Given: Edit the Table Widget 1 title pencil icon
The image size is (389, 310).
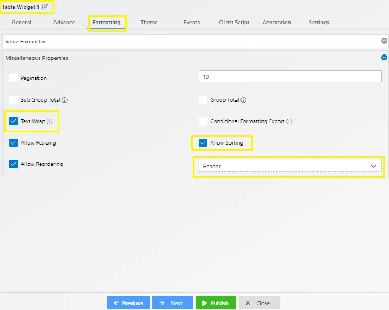Looking at the screenshot, I should [45, 7].
